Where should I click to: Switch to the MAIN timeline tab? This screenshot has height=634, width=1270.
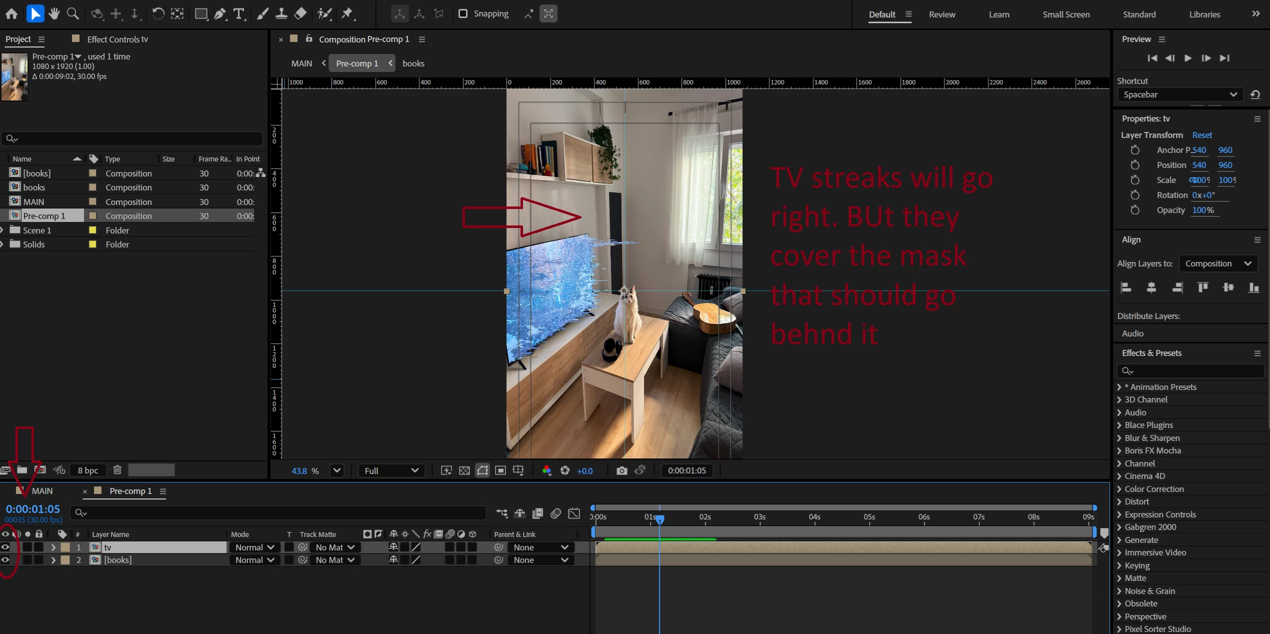[42, 491]
